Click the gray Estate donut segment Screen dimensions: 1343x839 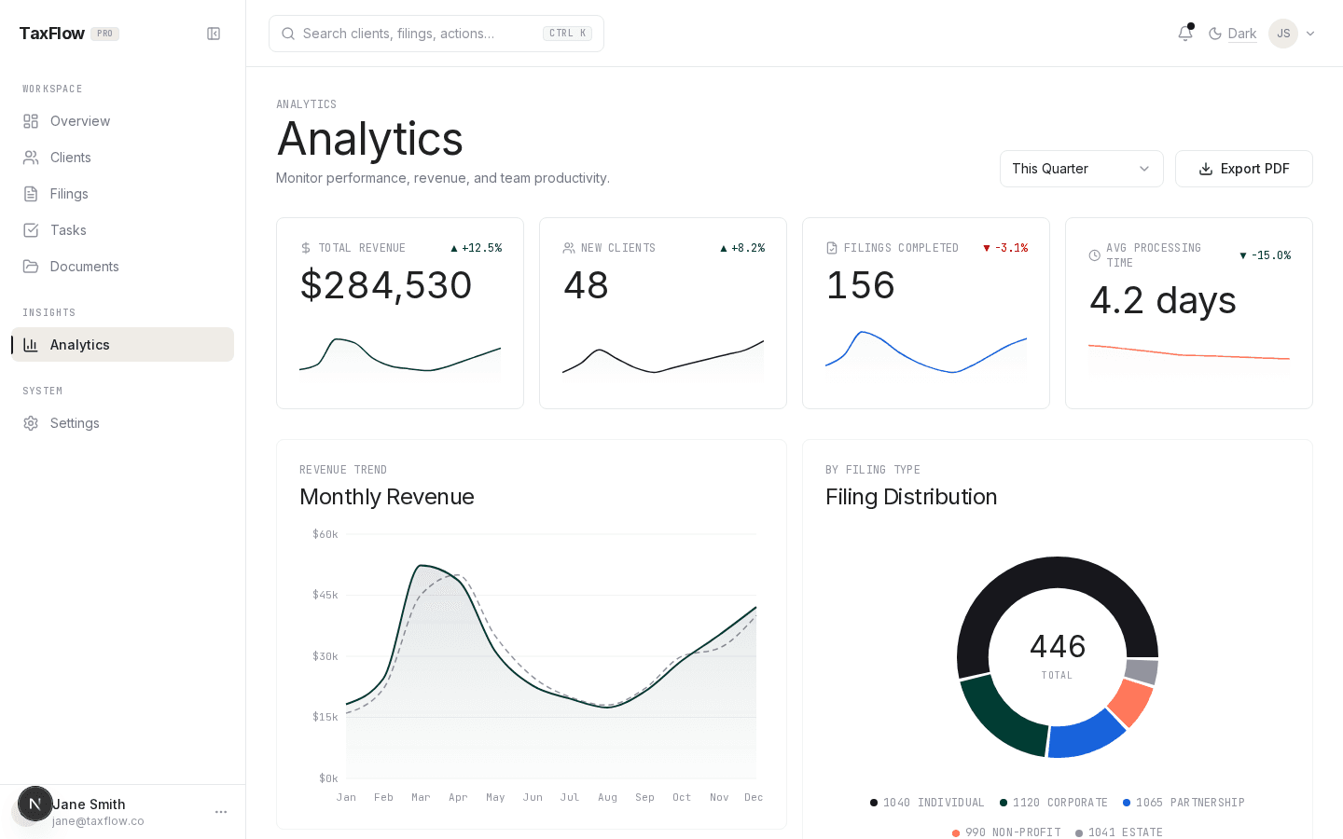click(x=1142, y=671)
